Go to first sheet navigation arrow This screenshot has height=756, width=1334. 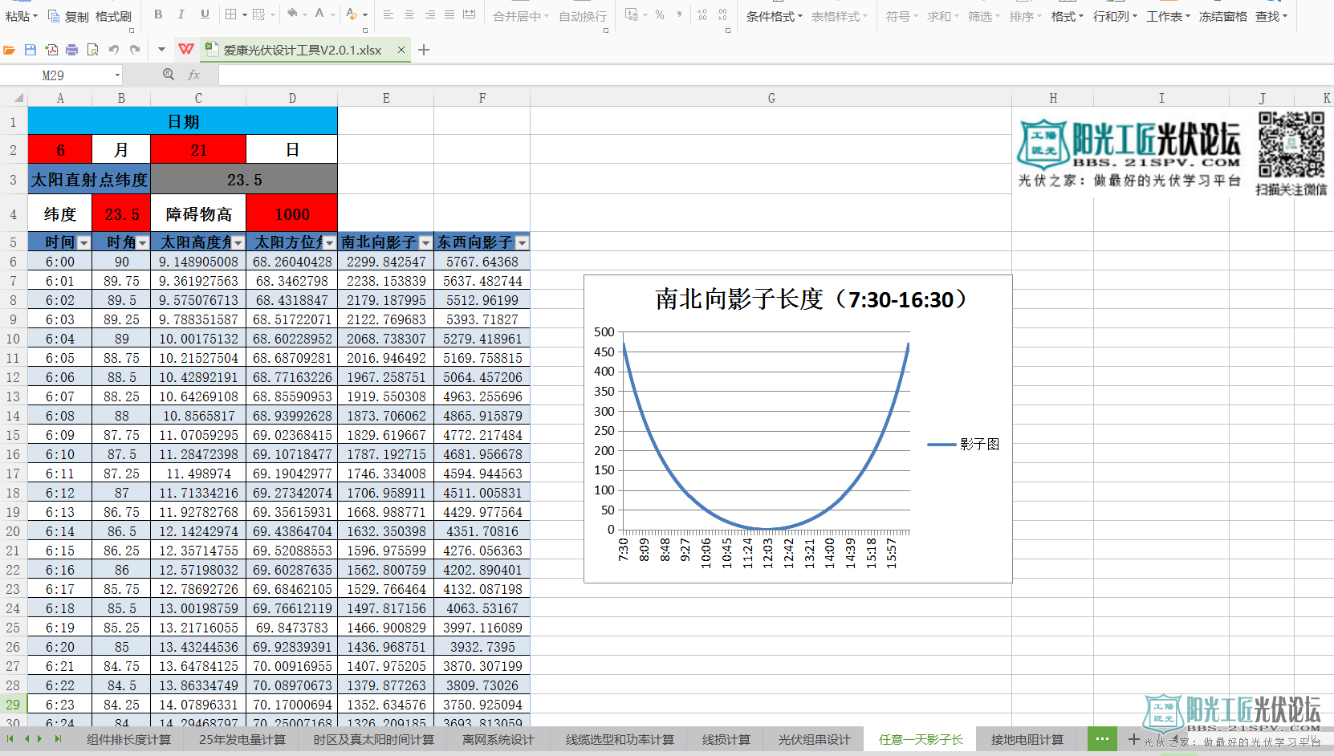point(10,738)
